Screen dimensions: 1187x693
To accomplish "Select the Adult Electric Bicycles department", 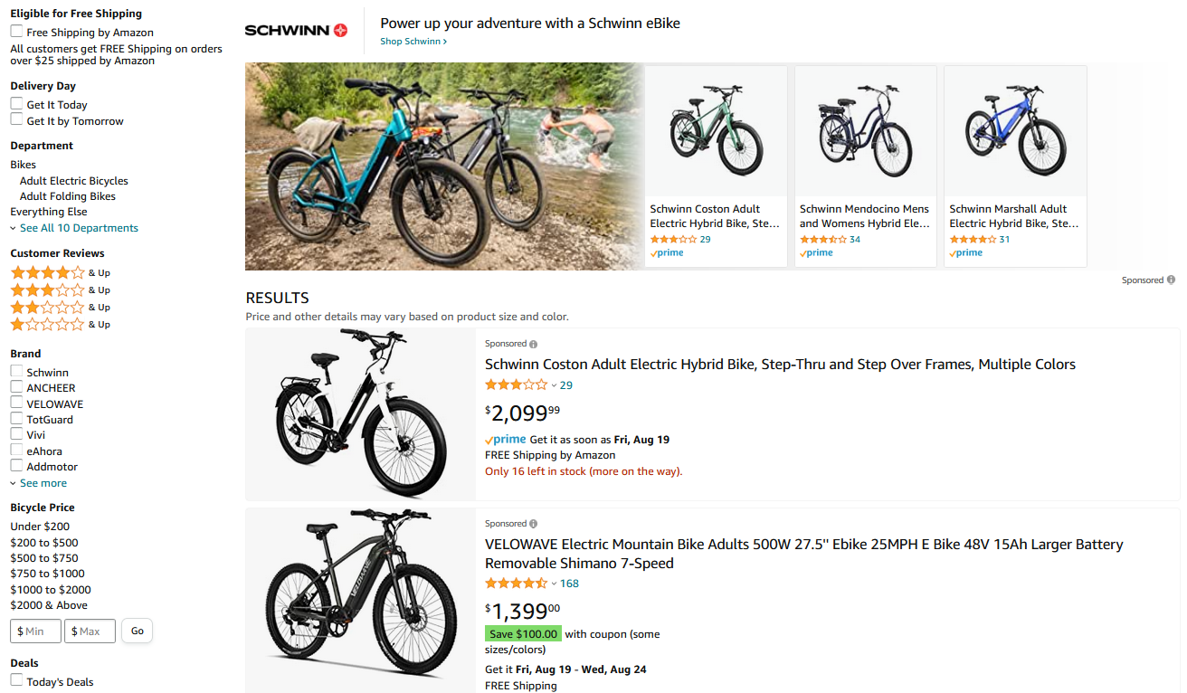I will [x=74, y=181].
